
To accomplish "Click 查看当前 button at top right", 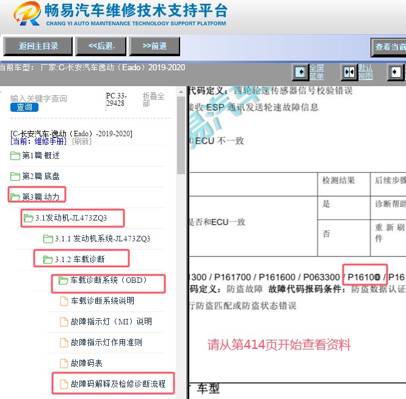I will (x=388, y=48).
